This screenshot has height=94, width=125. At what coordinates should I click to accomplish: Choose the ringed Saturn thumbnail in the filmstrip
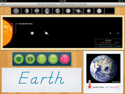(78, 11)
